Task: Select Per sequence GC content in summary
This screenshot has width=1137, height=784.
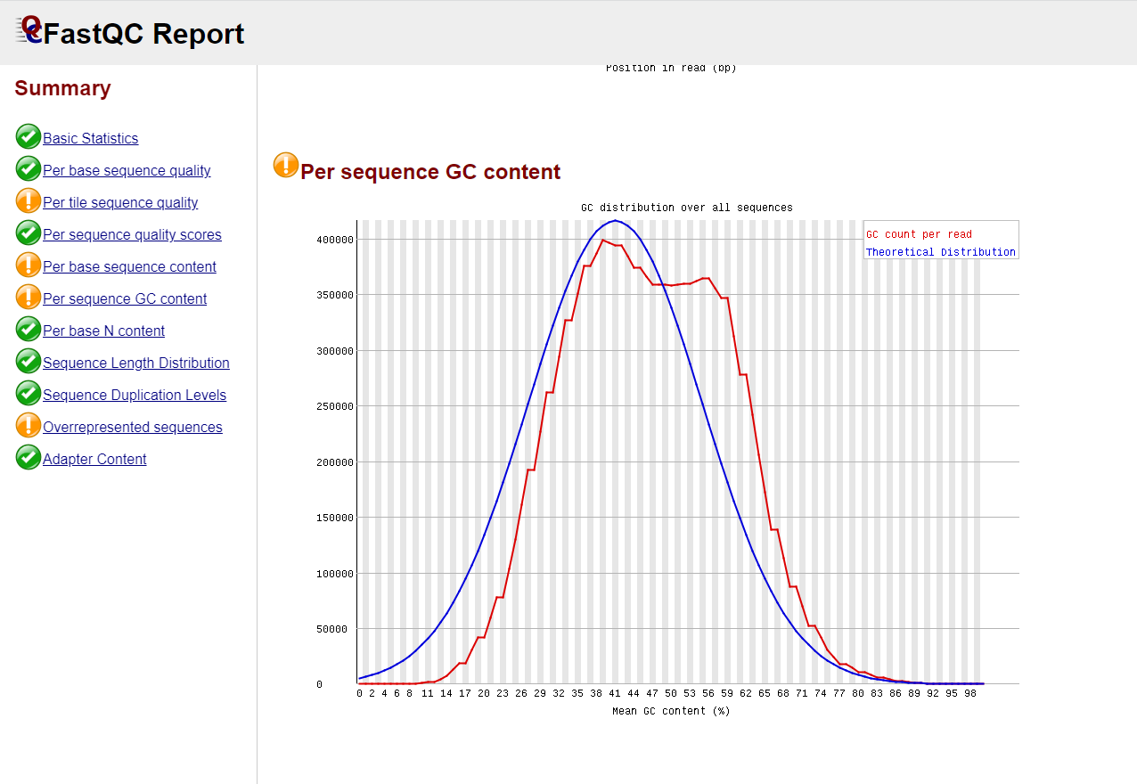Action: (125, 299)
